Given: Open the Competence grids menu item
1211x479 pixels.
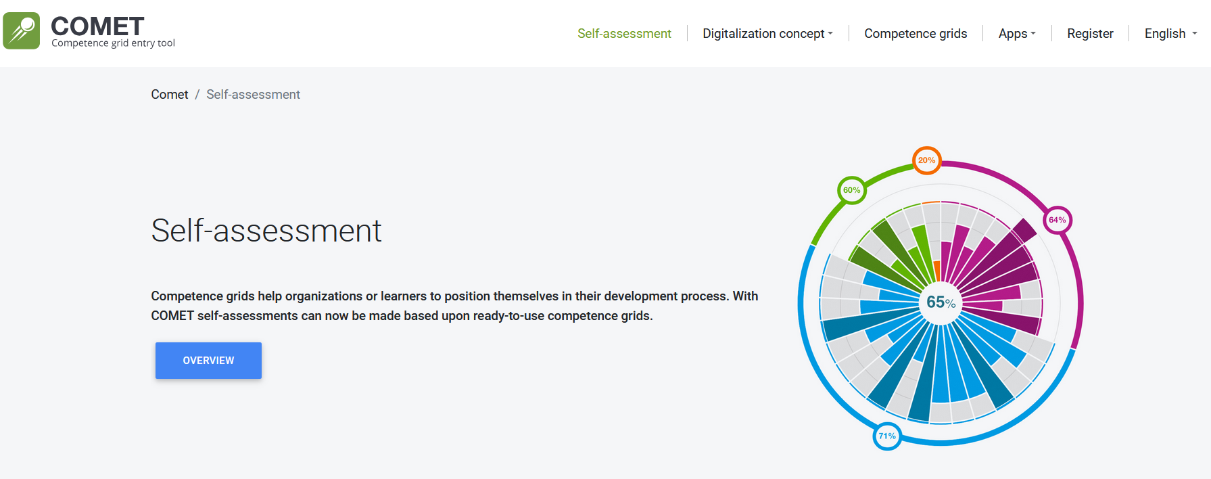Looking at the screenshot, I should [x=916, y=33].
